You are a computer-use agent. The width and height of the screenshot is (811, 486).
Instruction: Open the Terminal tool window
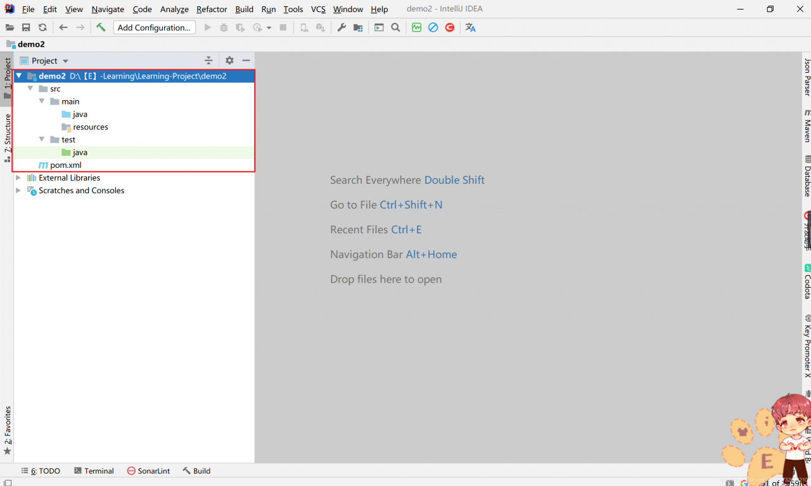pyautogui.click(x=94, y=471)
